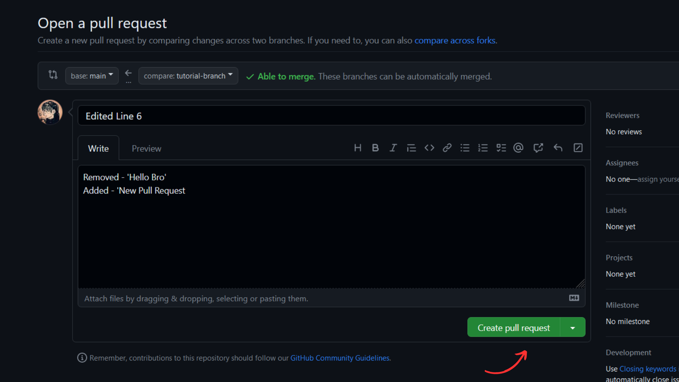The height and width of the screenshot is (382, 679).
Task: Mention a user with the @ icon
Action: (x=518, y=148)
